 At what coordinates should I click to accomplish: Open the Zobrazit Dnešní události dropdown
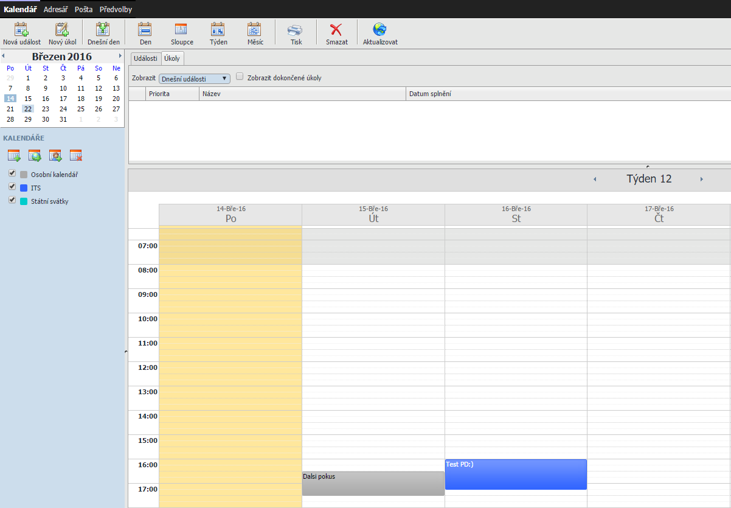coord(195,78)
